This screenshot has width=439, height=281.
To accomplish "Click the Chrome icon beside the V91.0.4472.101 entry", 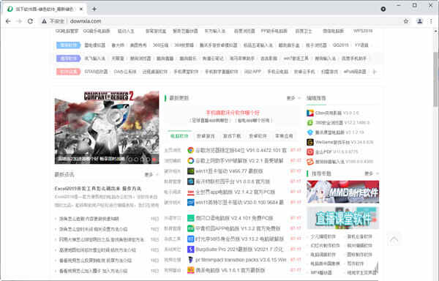I will point(191,150).
